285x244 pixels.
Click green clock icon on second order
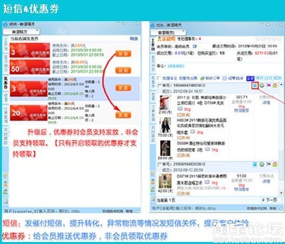(262, 165)
